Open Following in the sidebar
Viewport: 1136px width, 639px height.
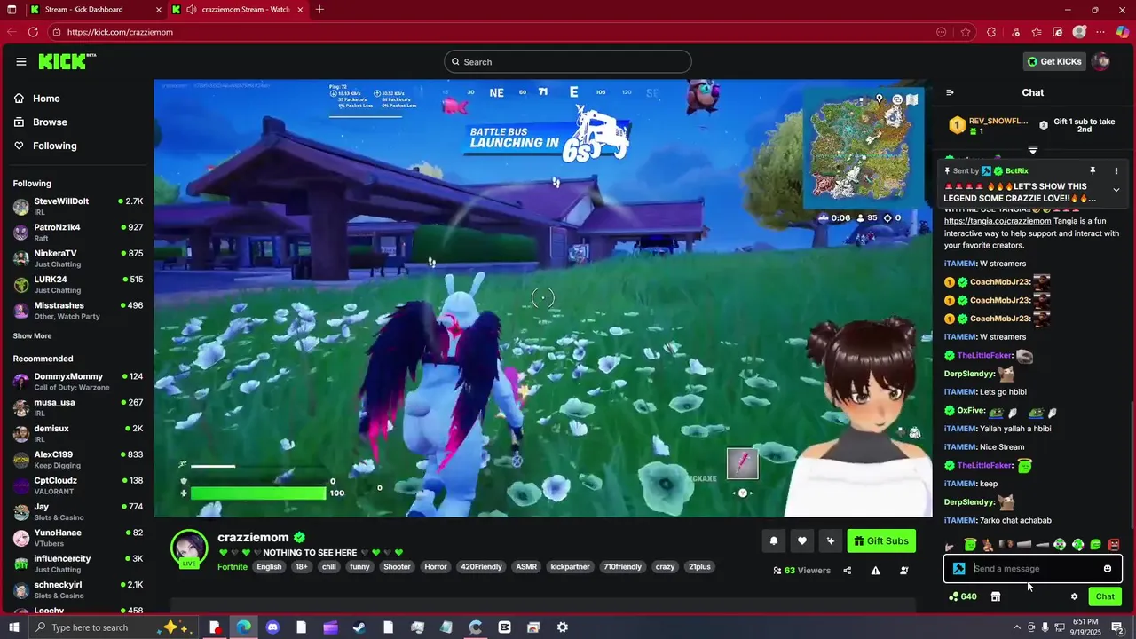[45, 146]
